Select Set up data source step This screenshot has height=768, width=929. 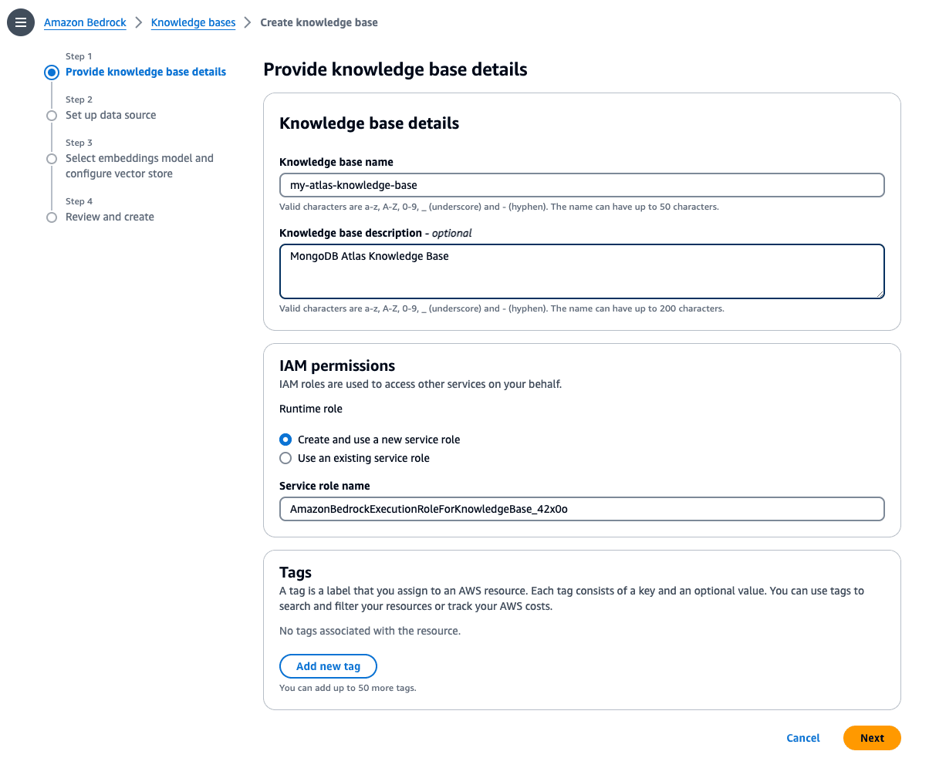(110, 115)
